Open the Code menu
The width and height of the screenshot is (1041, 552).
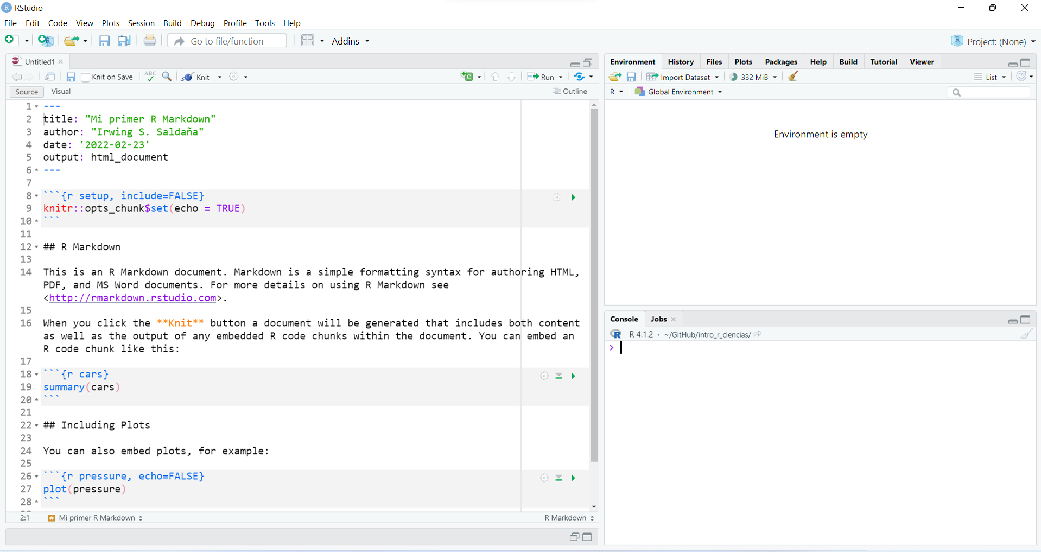tap(58, 23)
